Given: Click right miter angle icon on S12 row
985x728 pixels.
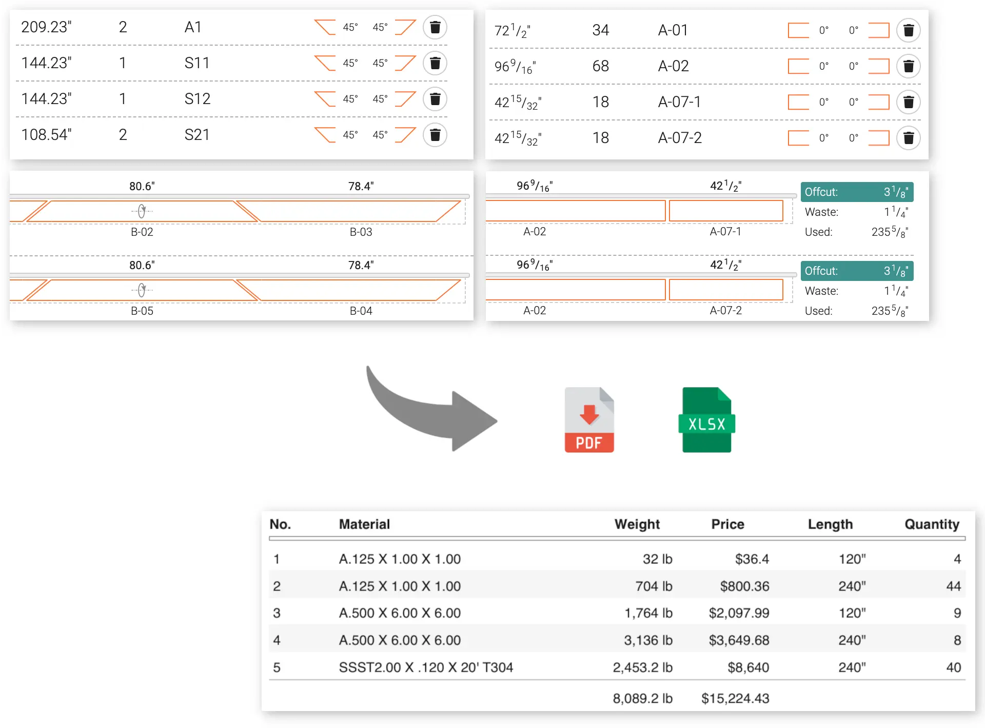Looking at the screenshot, I should (x=405, y=99).
